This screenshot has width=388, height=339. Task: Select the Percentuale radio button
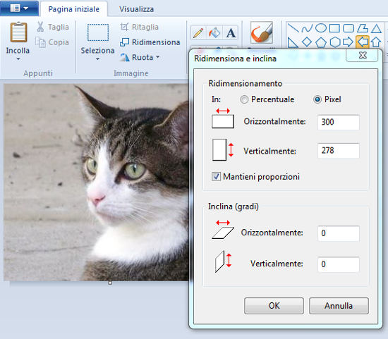[x=244, y=99]
